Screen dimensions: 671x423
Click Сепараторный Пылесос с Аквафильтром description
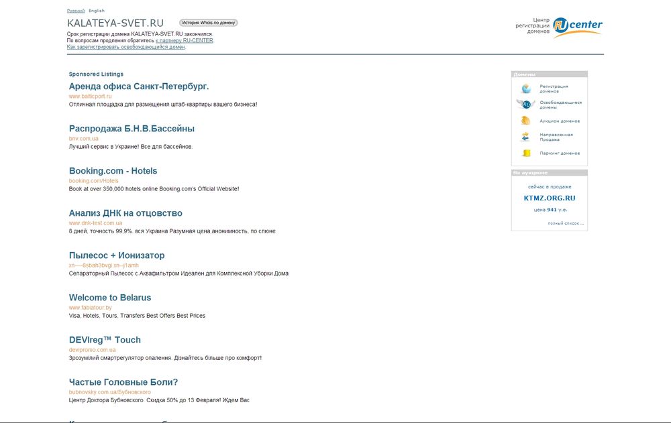pos(178,274)
